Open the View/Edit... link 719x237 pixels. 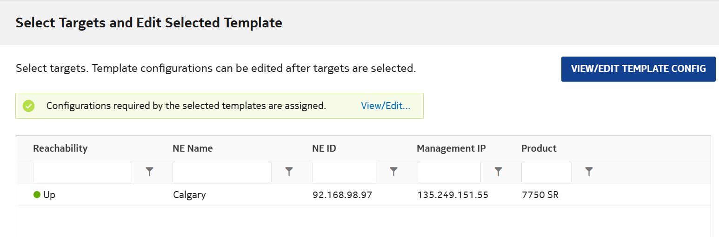[386, 106]
